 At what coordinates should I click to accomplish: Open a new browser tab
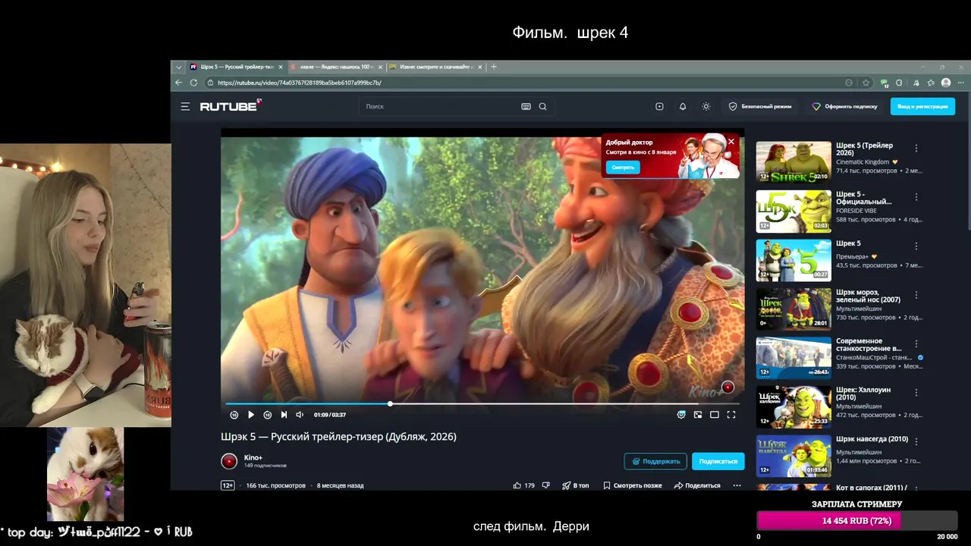coord(494,67)
